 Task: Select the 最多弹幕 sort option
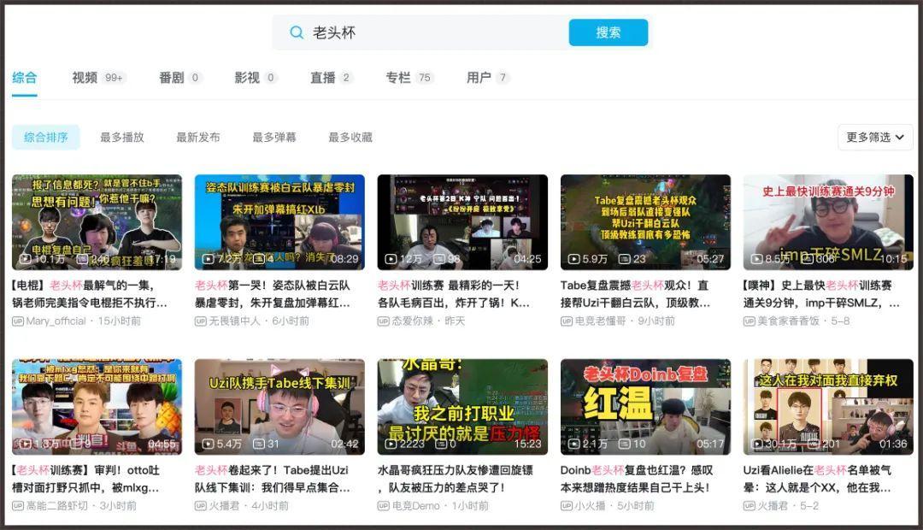coord(273,138)
